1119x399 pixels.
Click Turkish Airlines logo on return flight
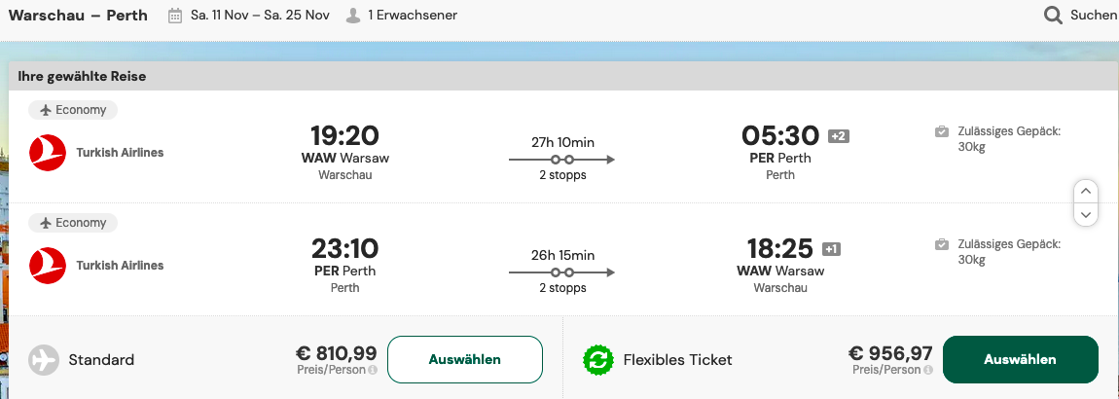pyautogui.click(x=48, y=266)
